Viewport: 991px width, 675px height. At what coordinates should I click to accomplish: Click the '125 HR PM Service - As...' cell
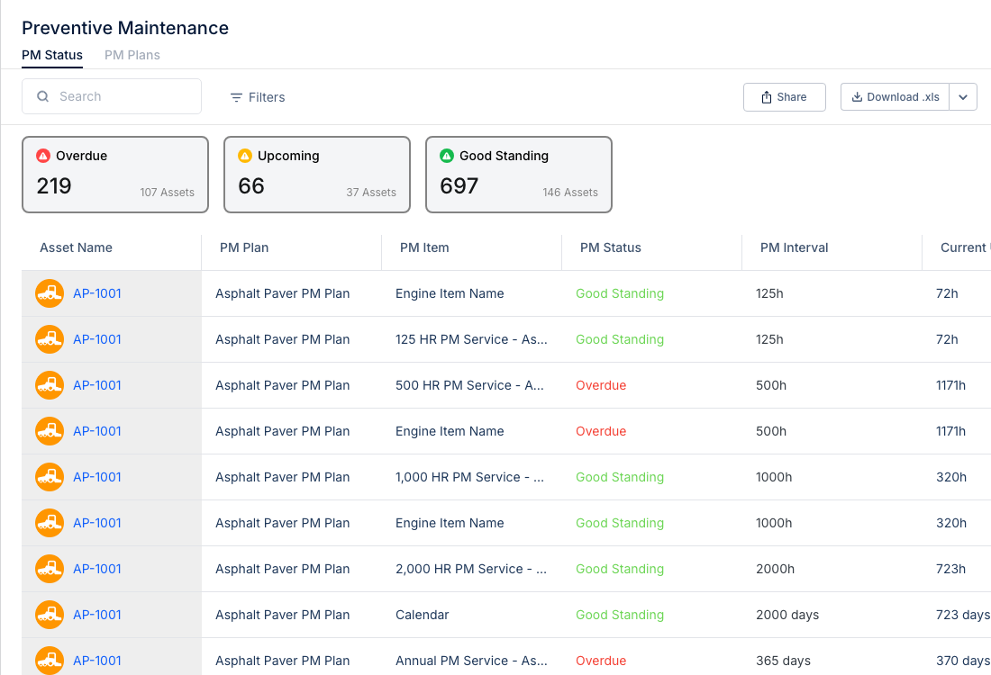[x=471, y=339]
